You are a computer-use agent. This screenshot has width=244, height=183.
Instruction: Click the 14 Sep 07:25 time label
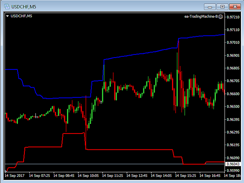coord(40,176)
